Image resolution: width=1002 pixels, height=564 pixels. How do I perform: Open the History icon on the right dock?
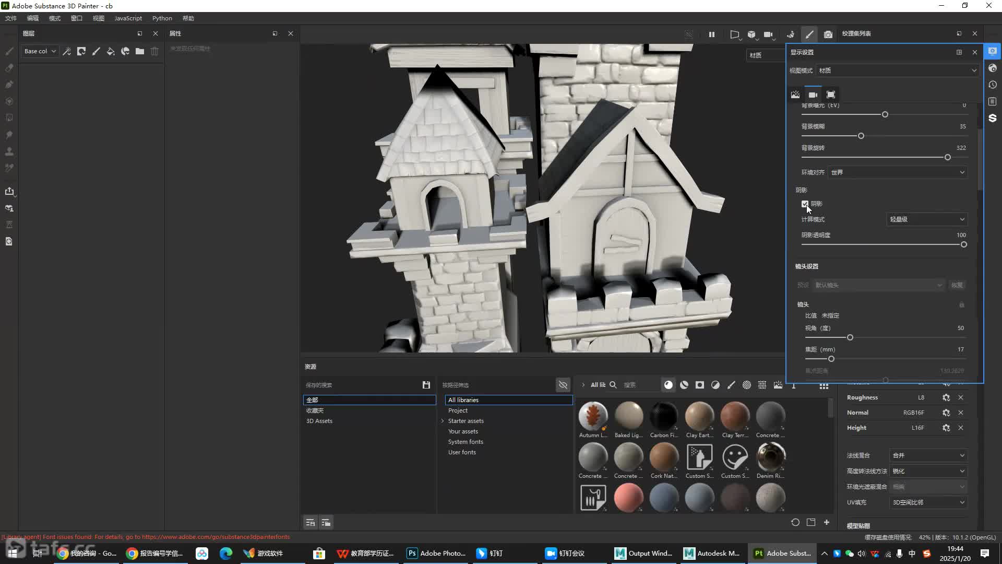(x=993, y=85)
